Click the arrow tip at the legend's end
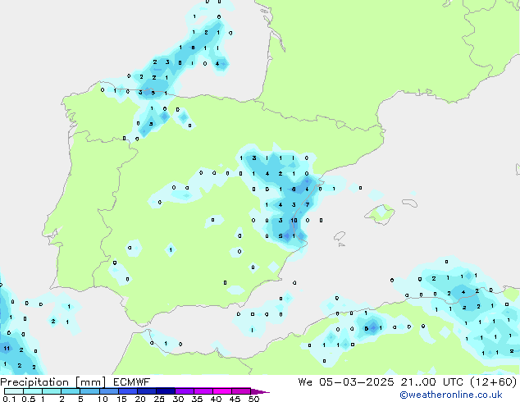Viewport: 520px width, 402px height. point(260,391)
